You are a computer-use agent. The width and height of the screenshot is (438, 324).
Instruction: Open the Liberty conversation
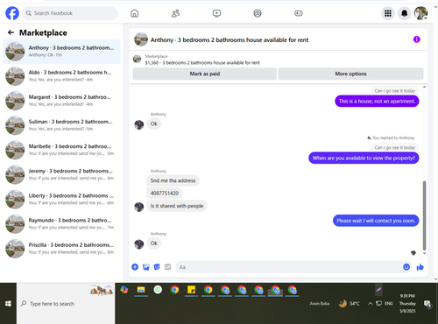(x=61, y=200)
